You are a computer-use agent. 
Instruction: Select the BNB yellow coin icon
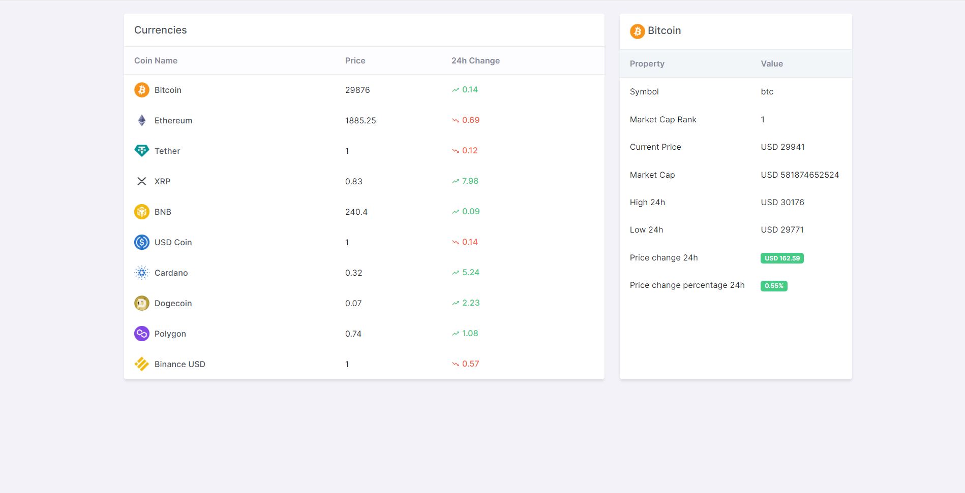pos(141,212)
